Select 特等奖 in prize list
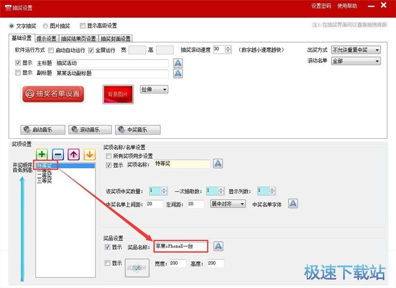This screenshot has width=396, height=288. (x=65, y=166)
